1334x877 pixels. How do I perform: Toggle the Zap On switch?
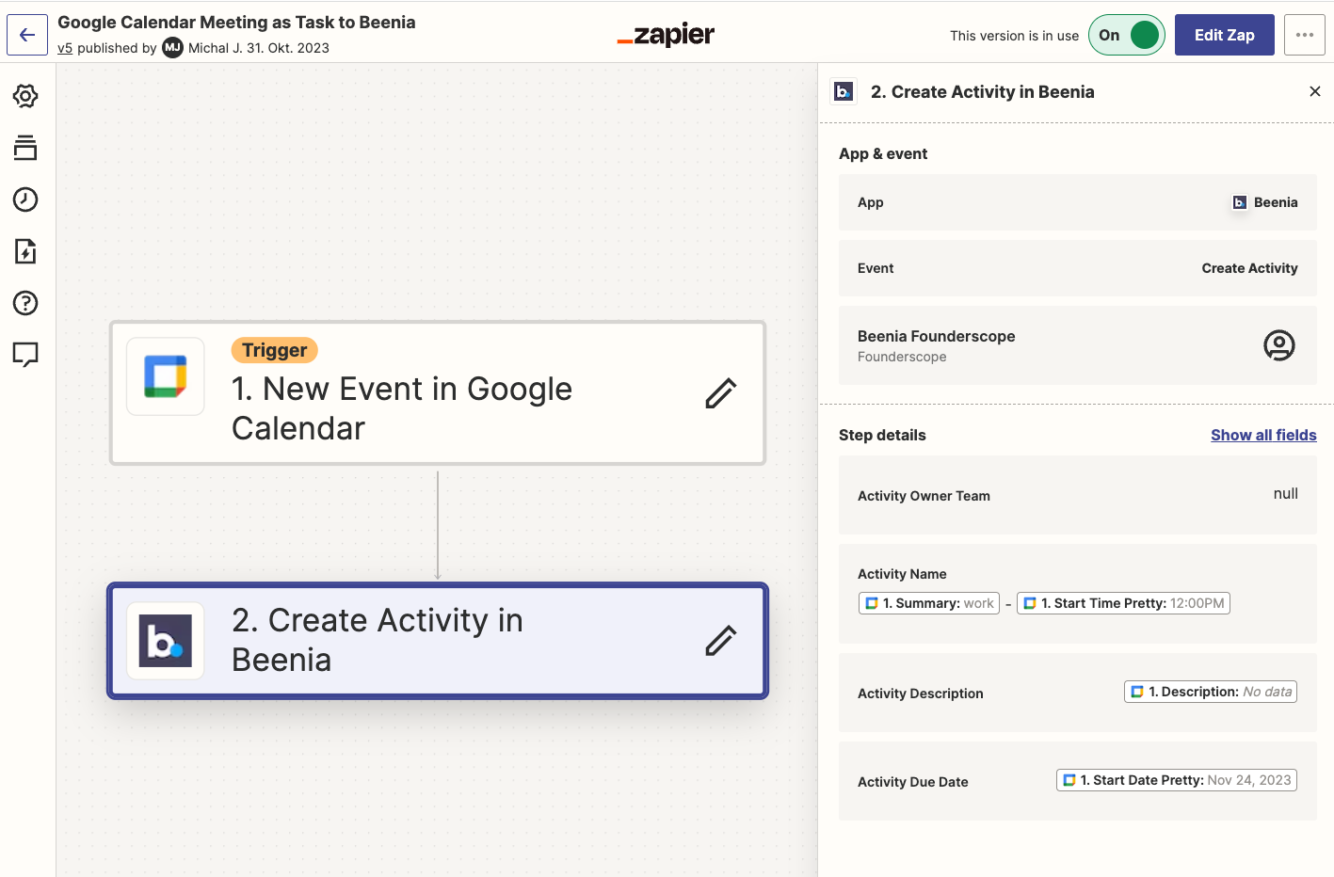pos(1126,34)
